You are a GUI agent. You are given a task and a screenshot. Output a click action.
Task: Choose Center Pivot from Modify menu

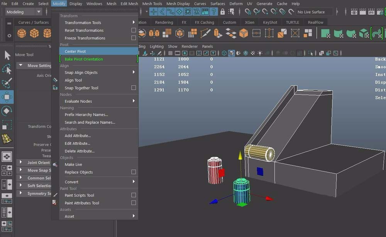(x=75, y=52)
